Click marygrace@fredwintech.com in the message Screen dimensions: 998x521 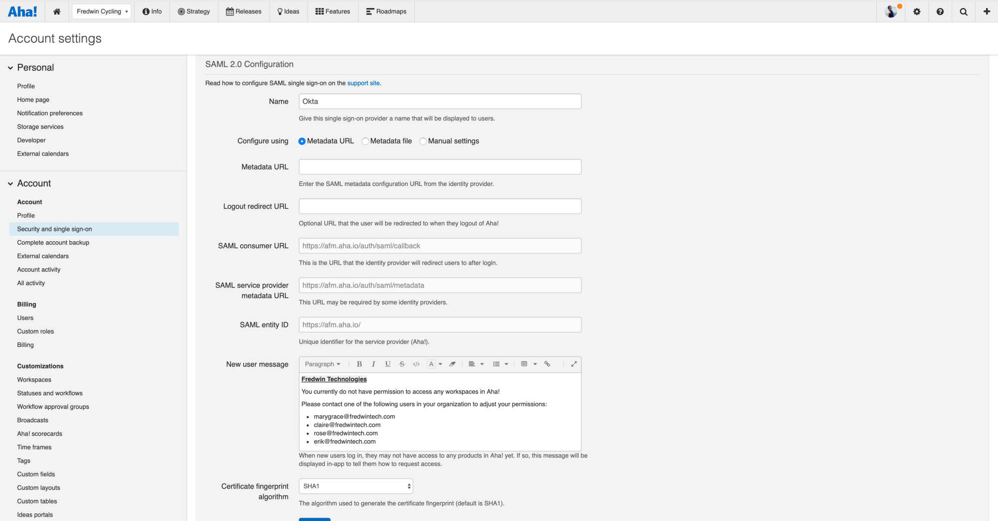coord(354,417)
